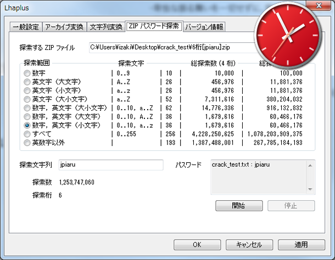The height and width of the screenshot is (260, 335).
Task: Click the 探索文字 column header
Action: (x=131, y=63)
